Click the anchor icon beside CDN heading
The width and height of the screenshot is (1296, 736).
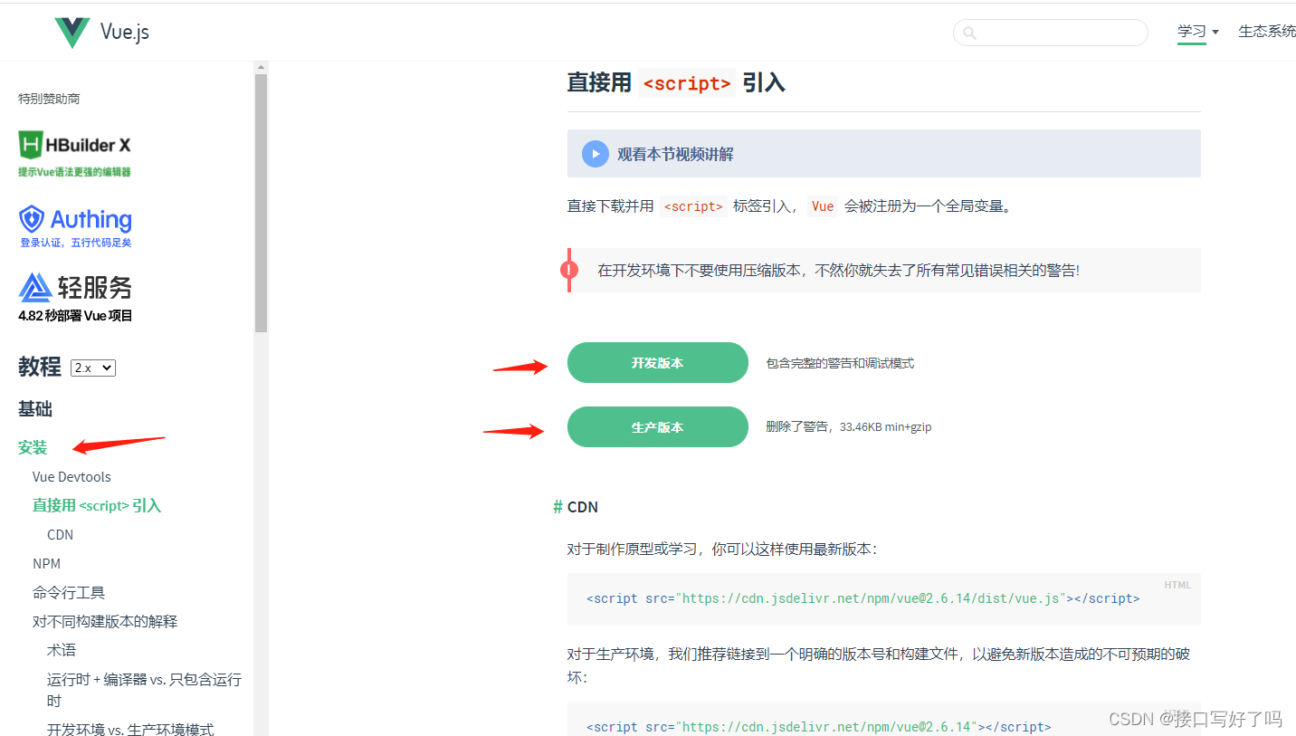[557, 507]
